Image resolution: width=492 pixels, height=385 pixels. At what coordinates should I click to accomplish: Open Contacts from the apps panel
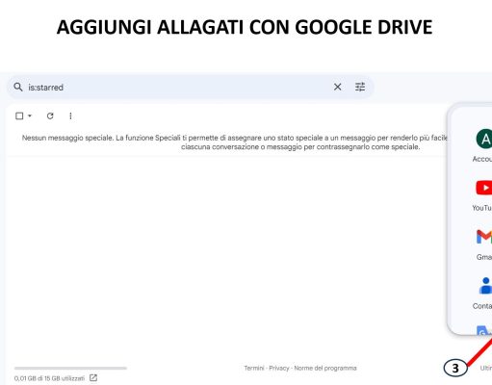click(485, 286)
